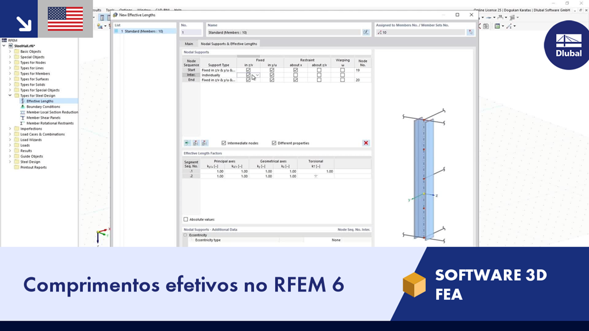This screenshot has height=331, width=589.
Task: Select Nodal Supports & Effective Lengths tab
Action: [229, 44]
